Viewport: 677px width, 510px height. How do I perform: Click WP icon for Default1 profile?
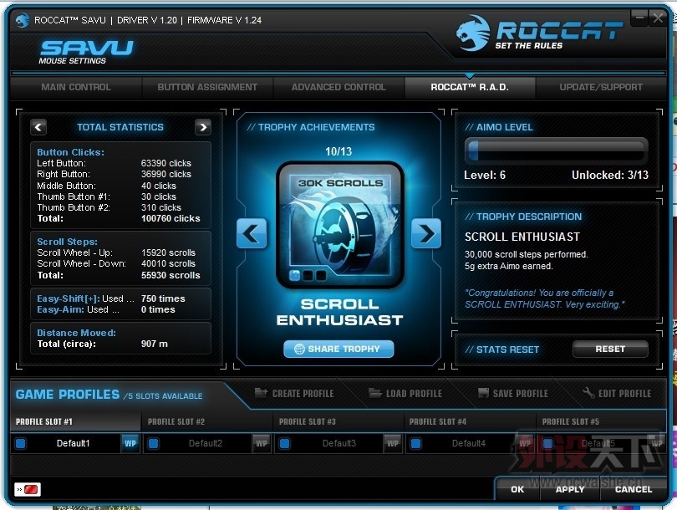(x=130, y=443)
